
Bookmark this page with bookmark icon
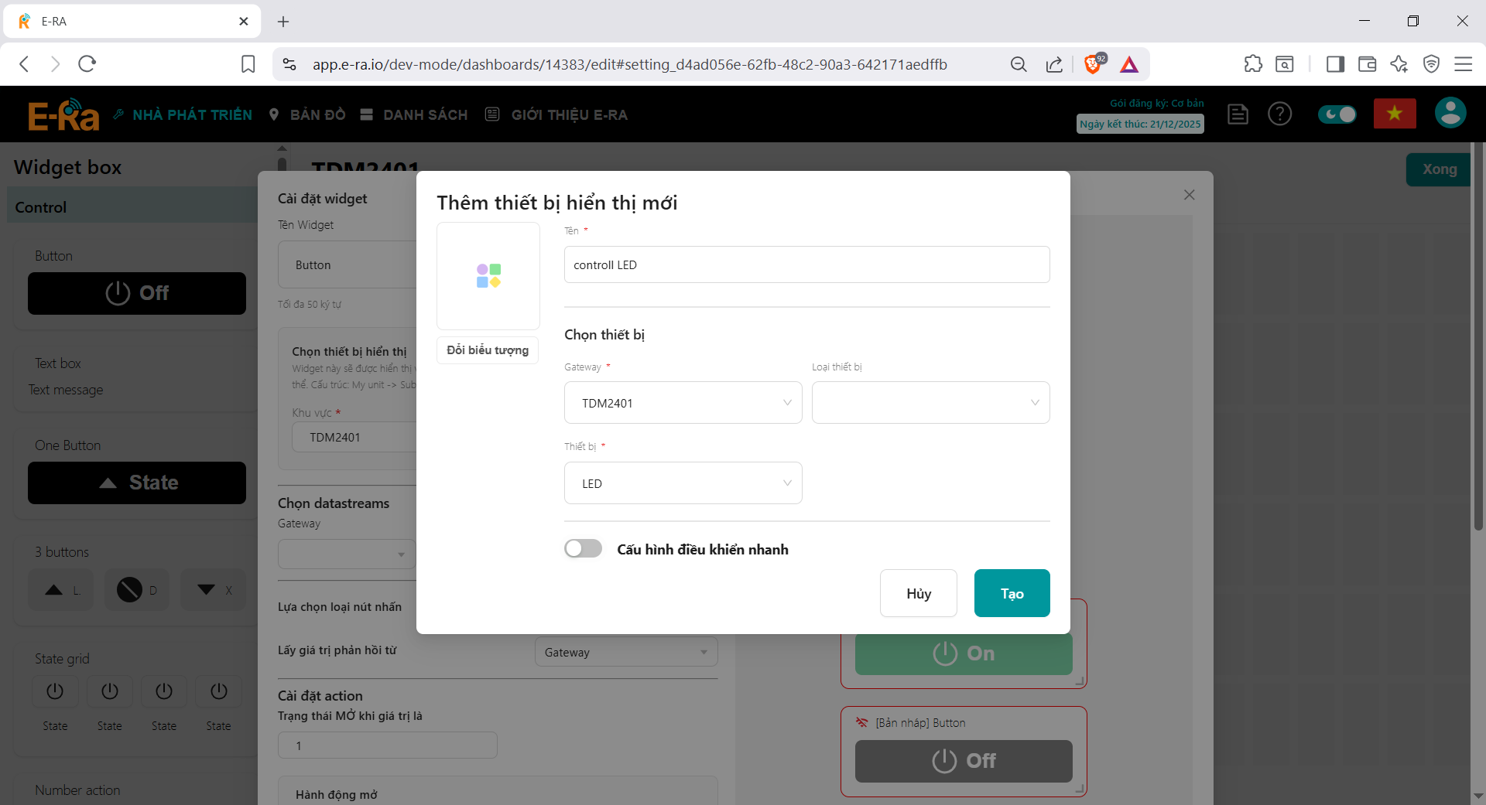pos(248,64)
